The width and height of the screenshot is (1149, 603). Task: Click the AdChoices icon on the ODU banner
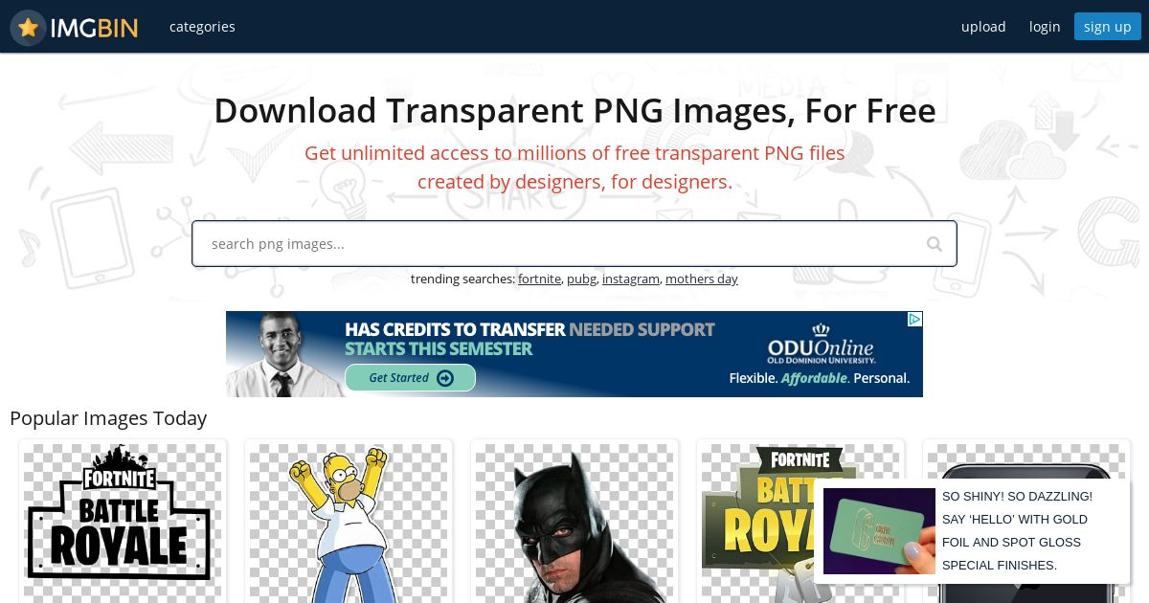pyautogui.click(x=915, y=319)
